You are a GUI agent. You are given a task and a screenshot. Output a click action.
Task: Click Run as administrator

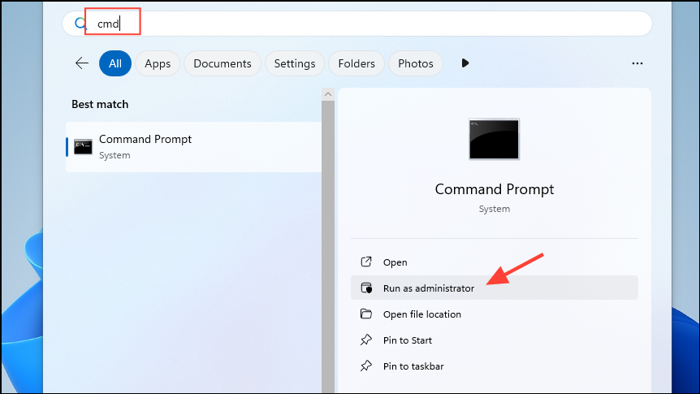495,288
